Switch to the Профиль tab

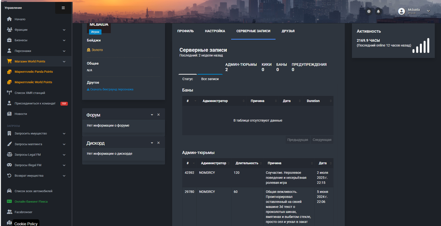(x=185, y=31)
